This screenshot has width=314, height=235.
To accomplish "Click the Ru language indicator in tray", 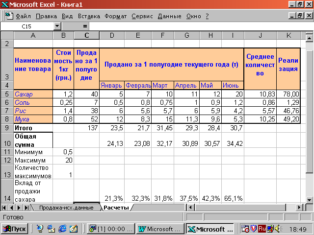I will point(262,229).
